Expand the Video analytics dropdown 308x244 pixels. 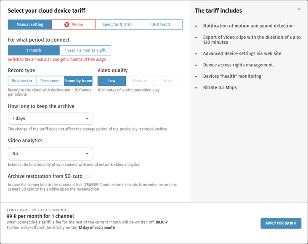click(50, 154)
